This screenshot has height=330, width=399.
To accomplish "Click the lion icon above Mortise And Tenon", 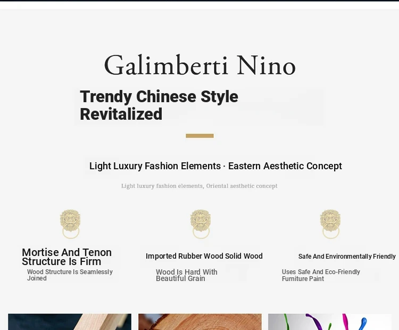I will (70, 224).
